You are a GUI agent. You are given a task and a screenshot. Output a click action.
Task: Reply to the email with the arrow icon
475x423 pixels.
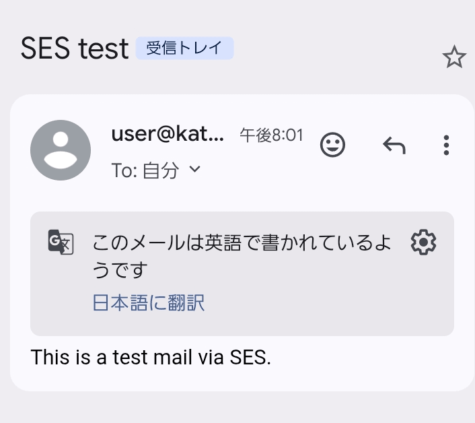[394, 145]
